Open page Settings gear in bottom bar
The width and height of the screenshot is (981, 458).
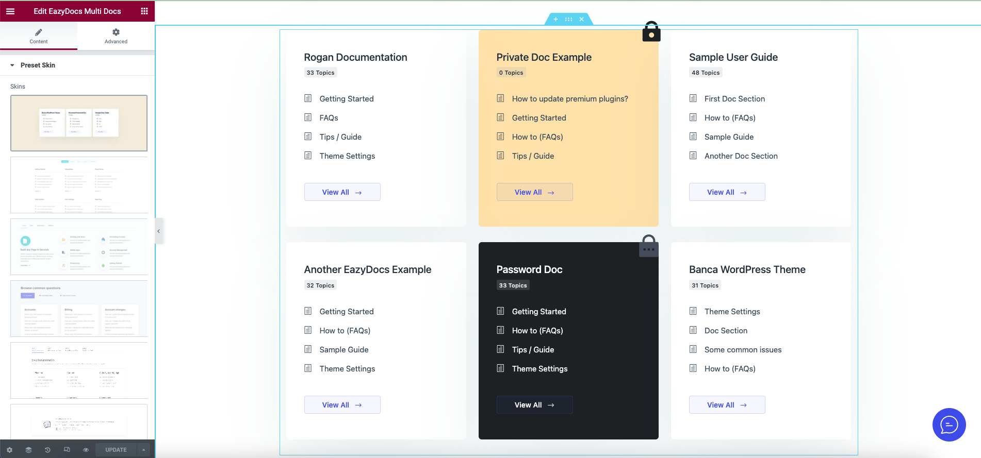point(9,450)
